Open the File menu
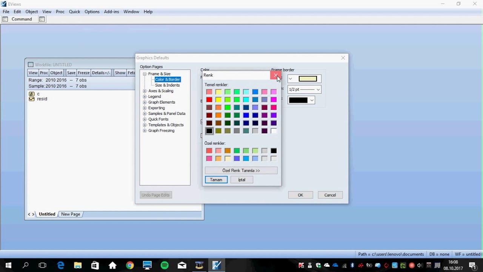 point(6,12)
